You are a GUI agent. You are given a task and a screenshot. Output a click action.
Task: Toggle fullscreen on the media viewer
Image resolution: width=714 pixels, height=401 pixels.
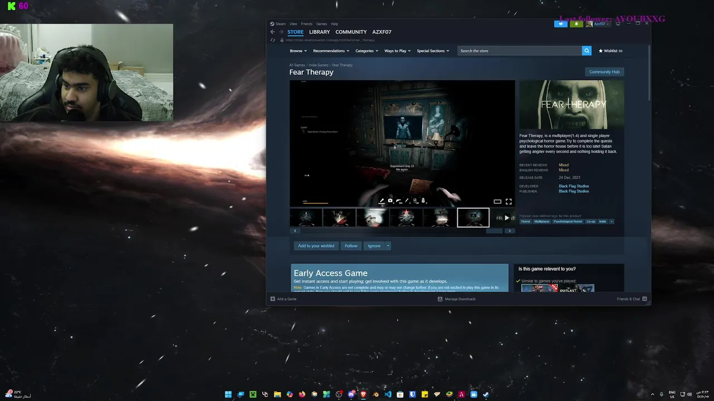click(x=508, y=202)
